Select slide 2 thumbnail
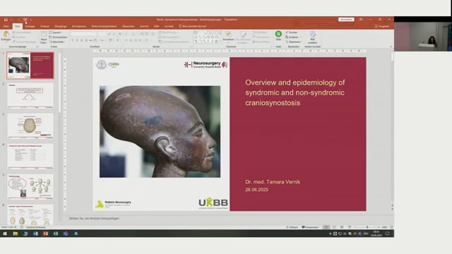 pos(30,96)
